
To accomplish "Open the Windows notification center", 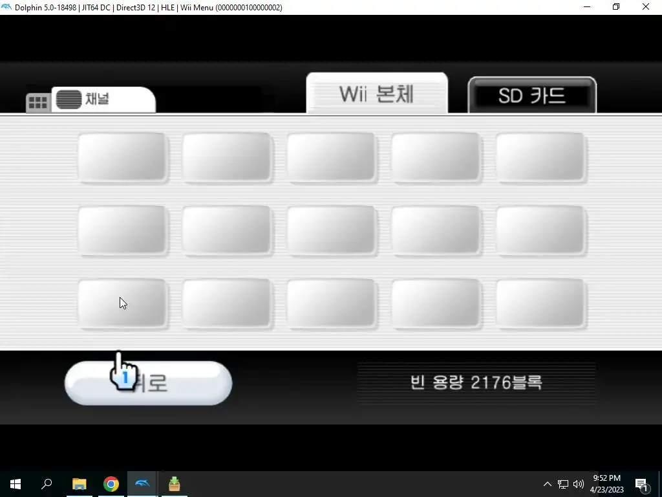I will (x=641, y=484).
